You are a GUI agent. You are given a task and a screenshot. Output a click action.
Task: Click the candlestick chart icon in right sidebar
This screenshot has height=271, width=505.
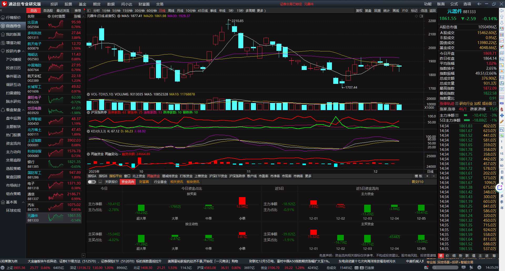click(502, 47)
